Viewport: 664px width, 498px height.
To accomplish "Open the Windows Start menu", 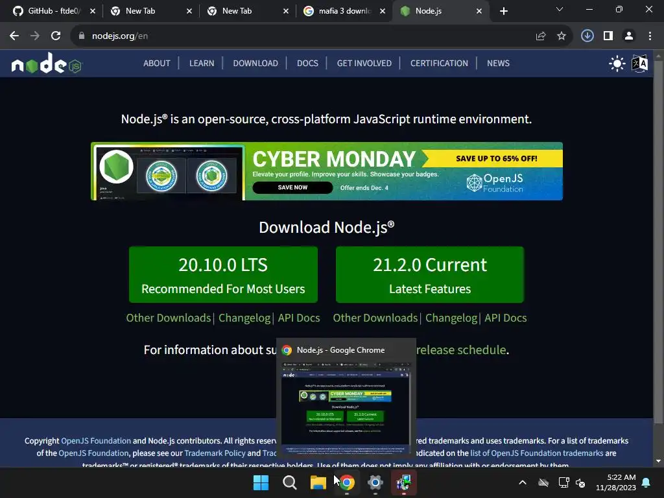I will pos(261,482).
